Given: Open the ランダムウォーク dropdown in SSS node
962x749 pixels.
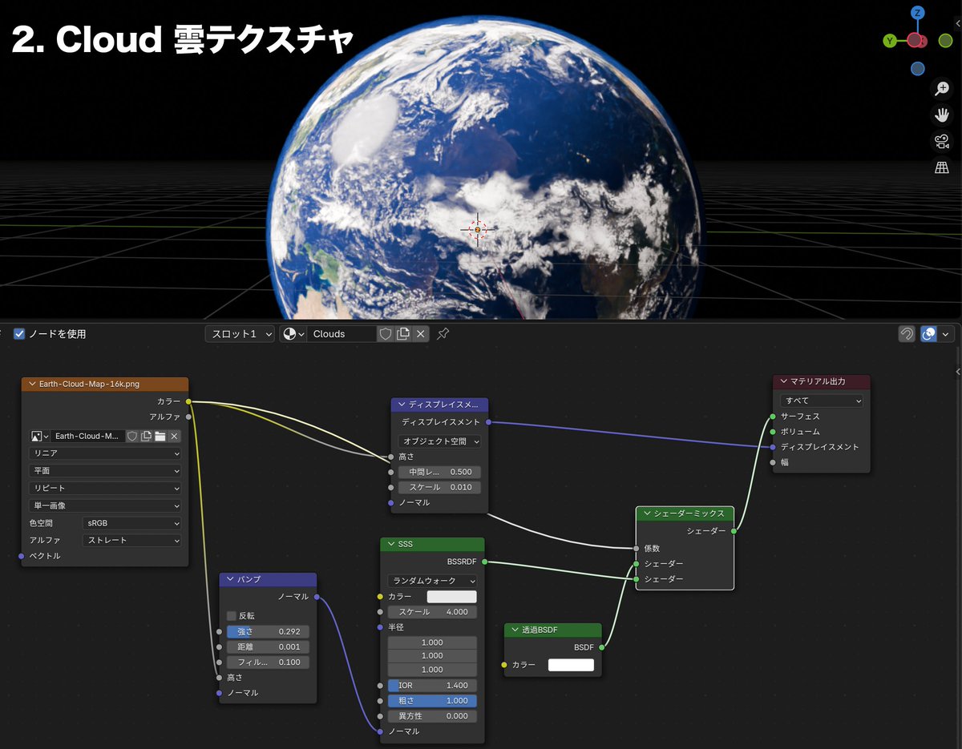Looking at the screenshot, I should 432,580.
